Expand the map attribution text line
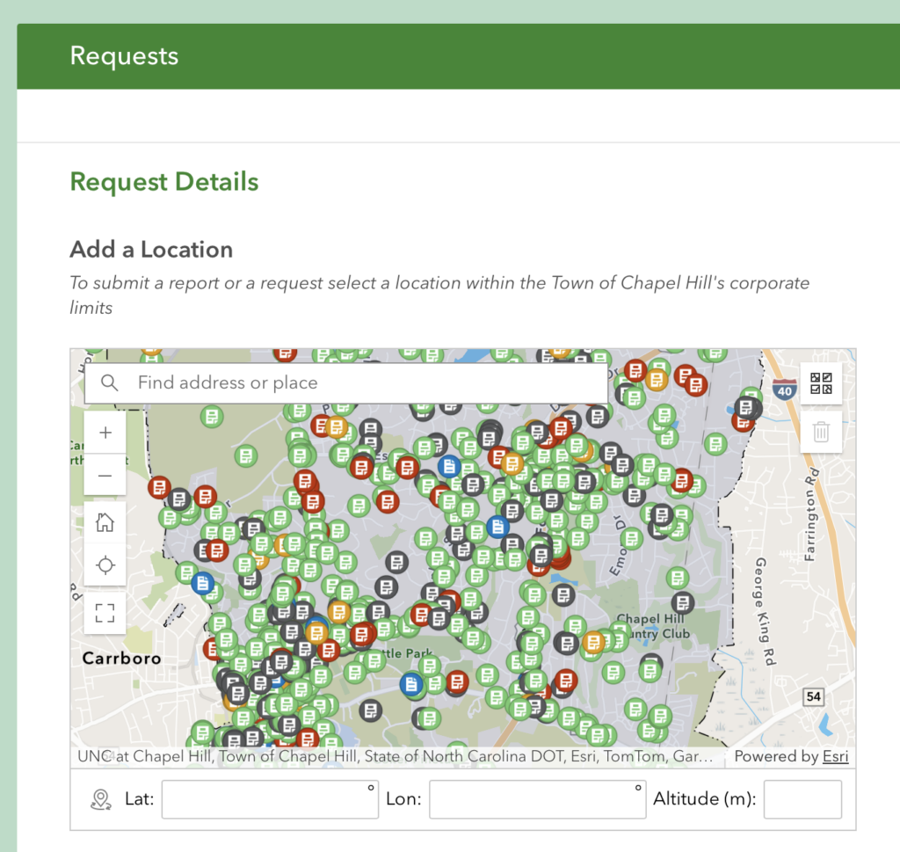900x852 pixels. point(395,756)
